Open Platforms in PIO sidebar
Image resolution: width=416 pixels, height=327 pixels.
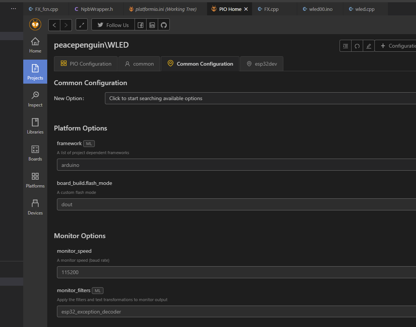pos(35,180)
